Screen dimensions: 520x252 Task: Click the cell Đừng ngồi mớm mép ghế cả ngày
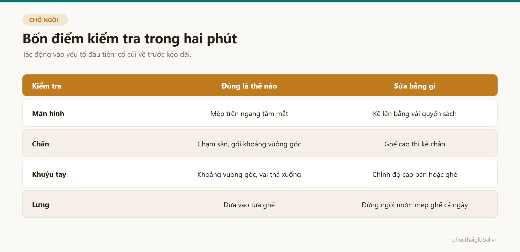415,205
